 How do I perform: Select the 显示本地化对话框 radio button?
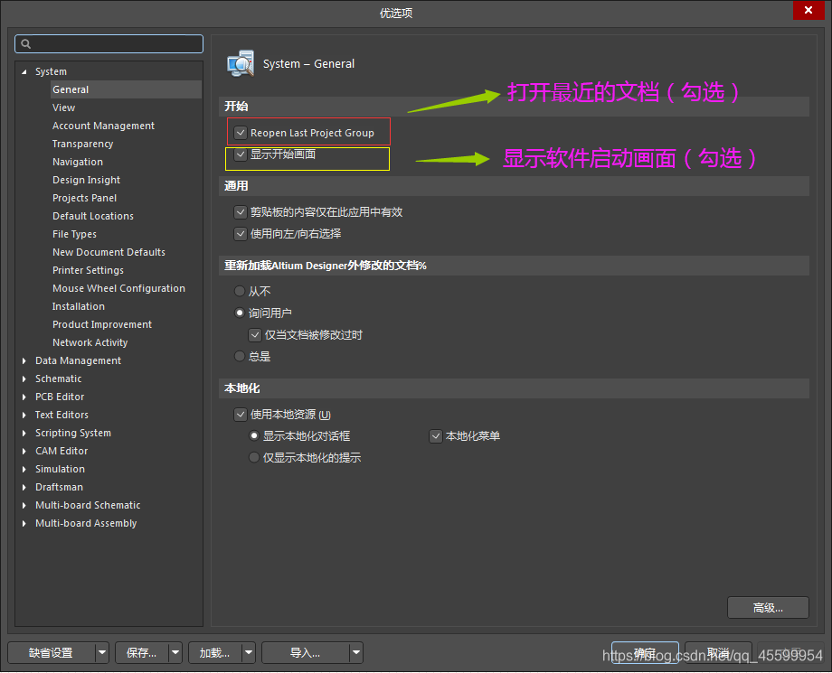254,435
